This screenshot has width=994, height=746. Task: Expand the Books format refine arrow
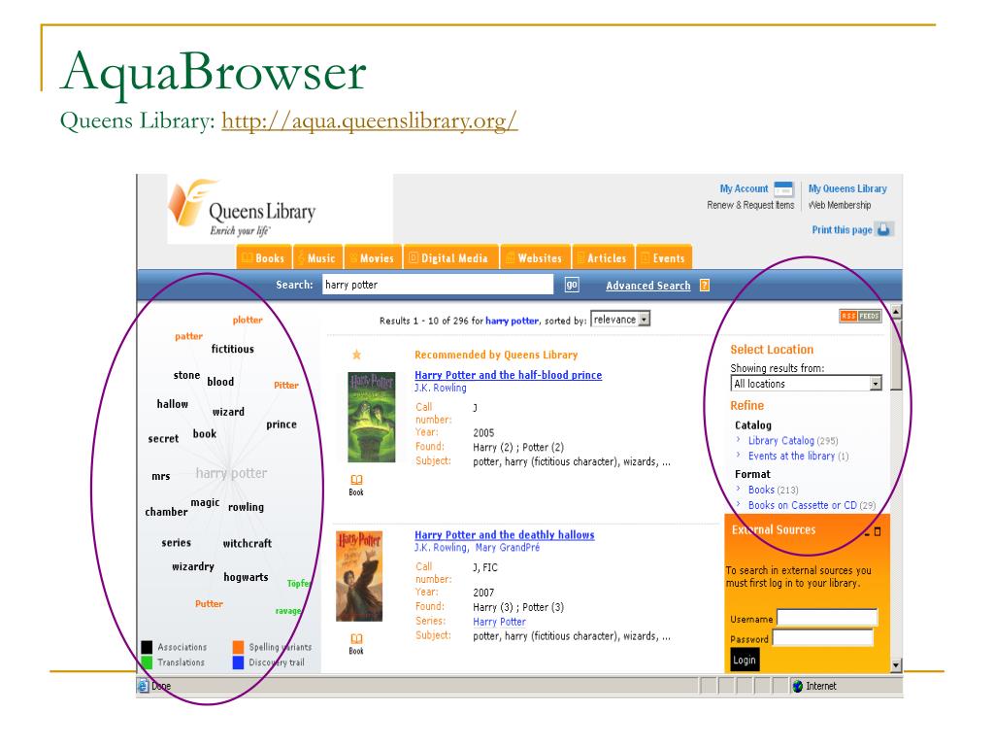tap(739, 489)
